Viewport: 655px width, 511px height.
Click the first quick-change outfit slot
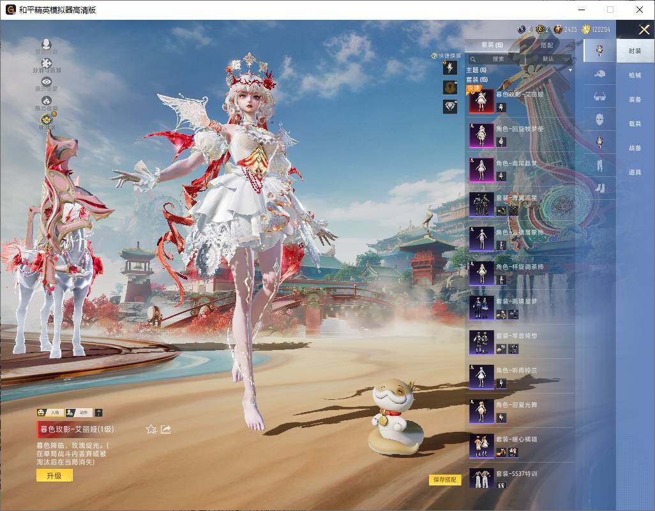coord(450,68)
